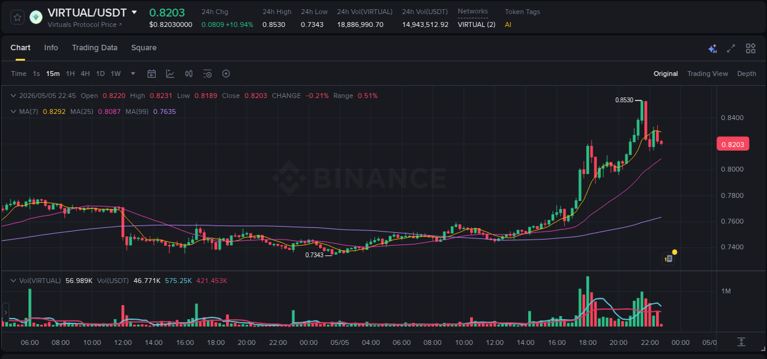767x359 pixels.
Task: Click the 0.8400 price axis label
Action: [x=733, y=118]
